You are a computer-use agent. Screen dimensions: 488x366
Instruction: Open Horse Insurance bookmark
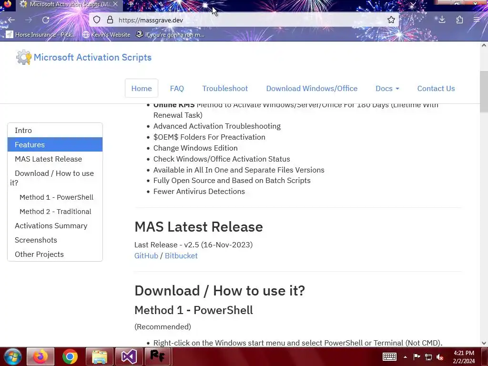[x=41, y=34]
